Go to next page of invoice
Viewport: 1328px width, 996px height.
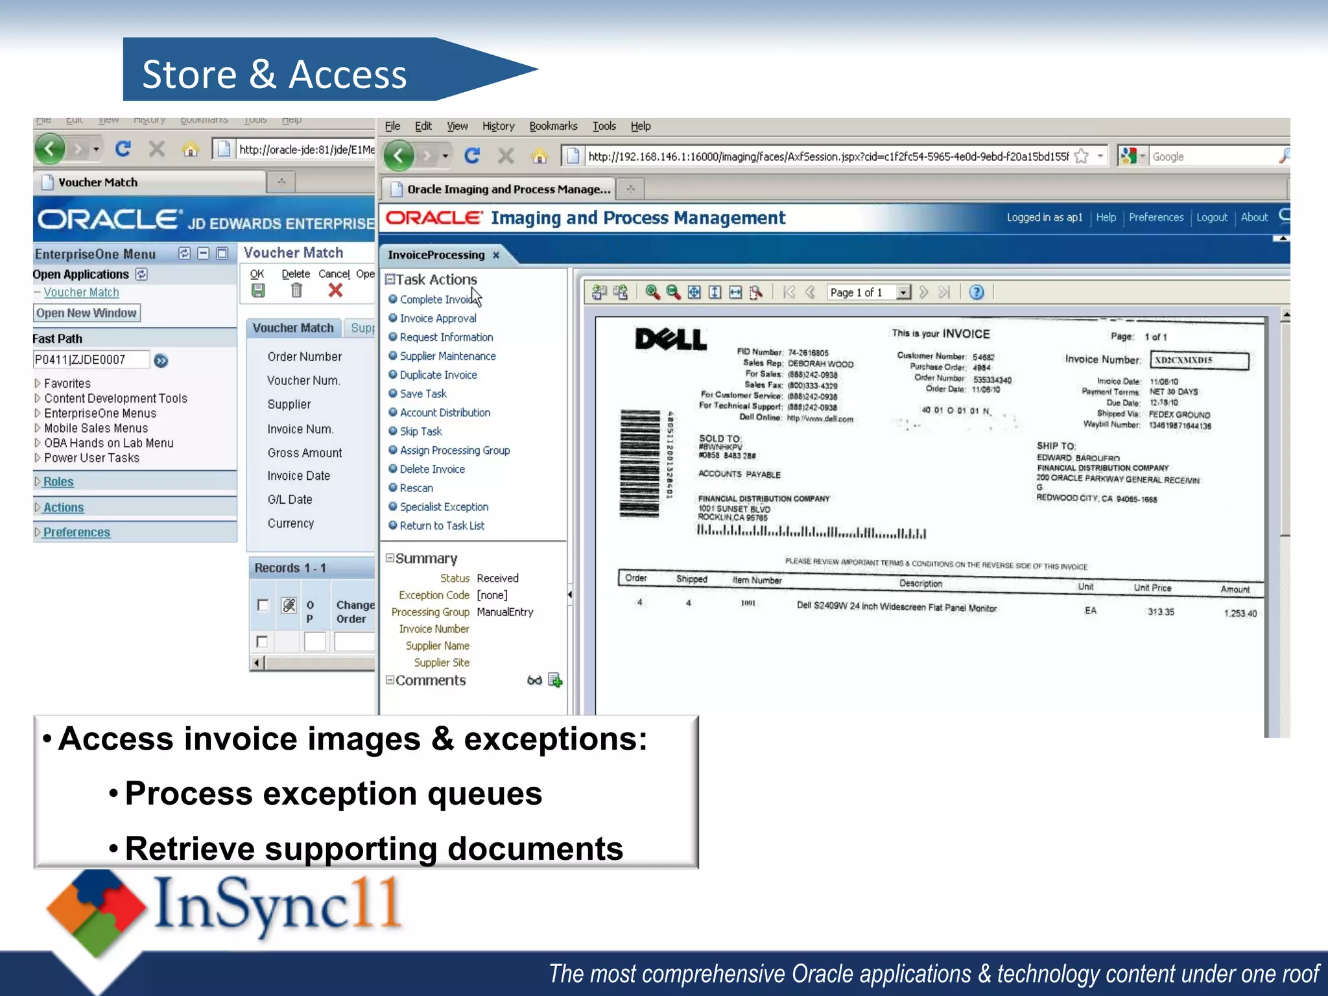(x=923, y=292)
